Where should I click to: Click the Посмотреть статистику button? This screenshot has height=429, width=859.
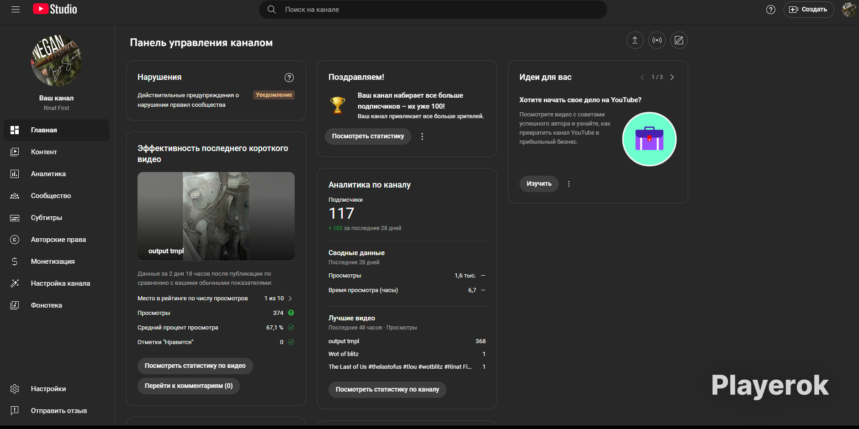point(368,136)
